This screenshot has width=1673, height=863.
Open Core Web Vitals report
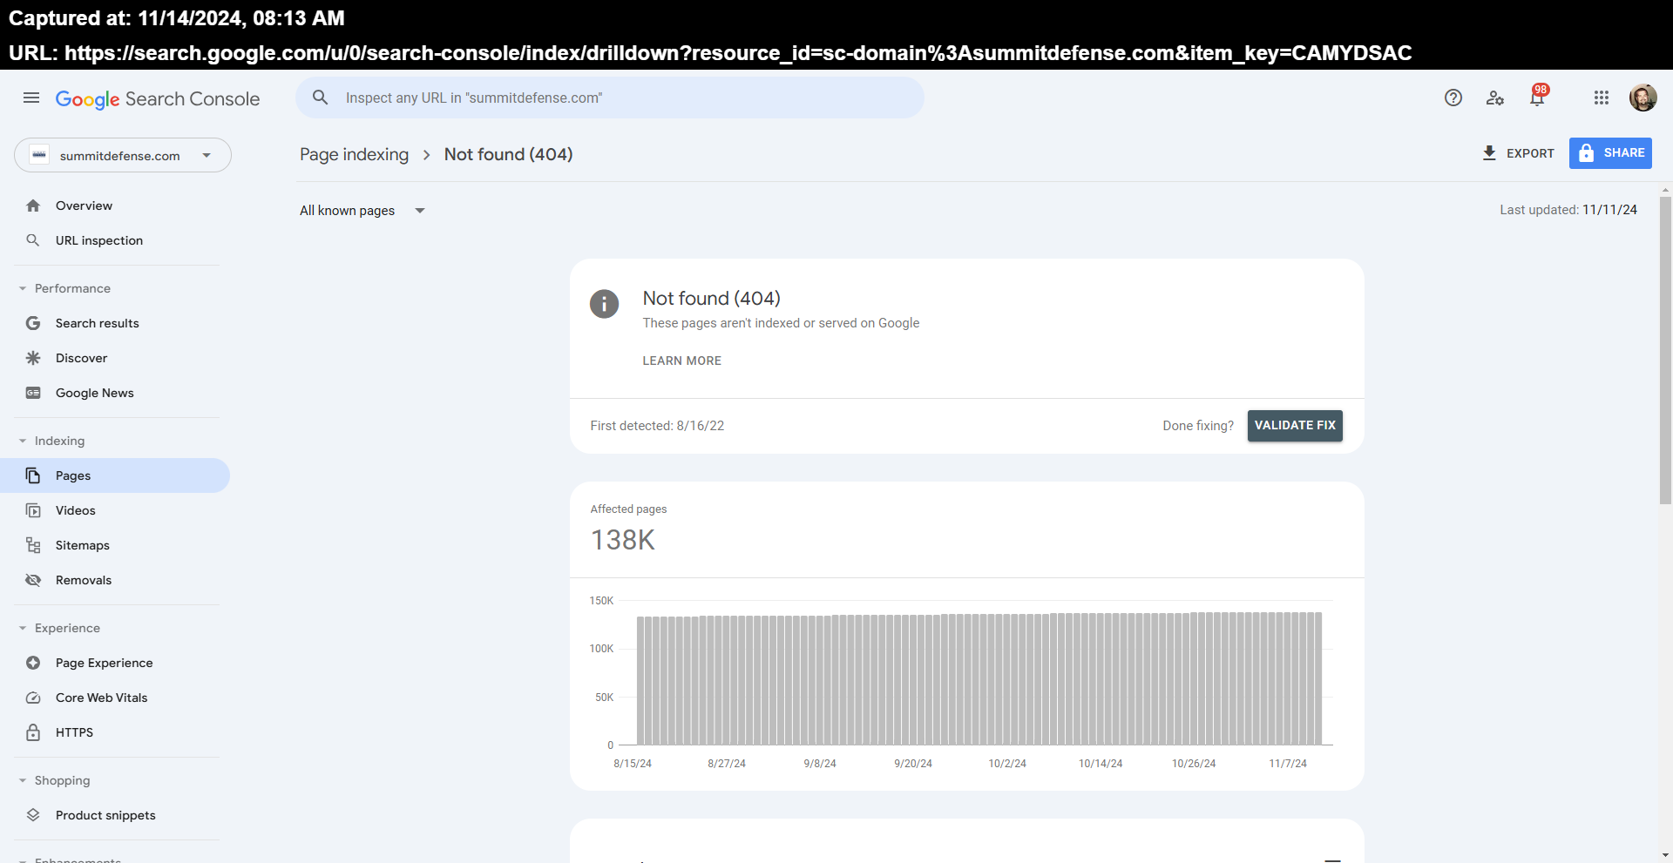click(115, 698)
